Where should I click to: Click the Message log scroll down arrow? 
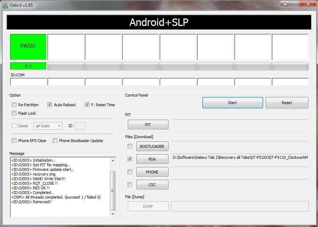[x=113, y=214]
